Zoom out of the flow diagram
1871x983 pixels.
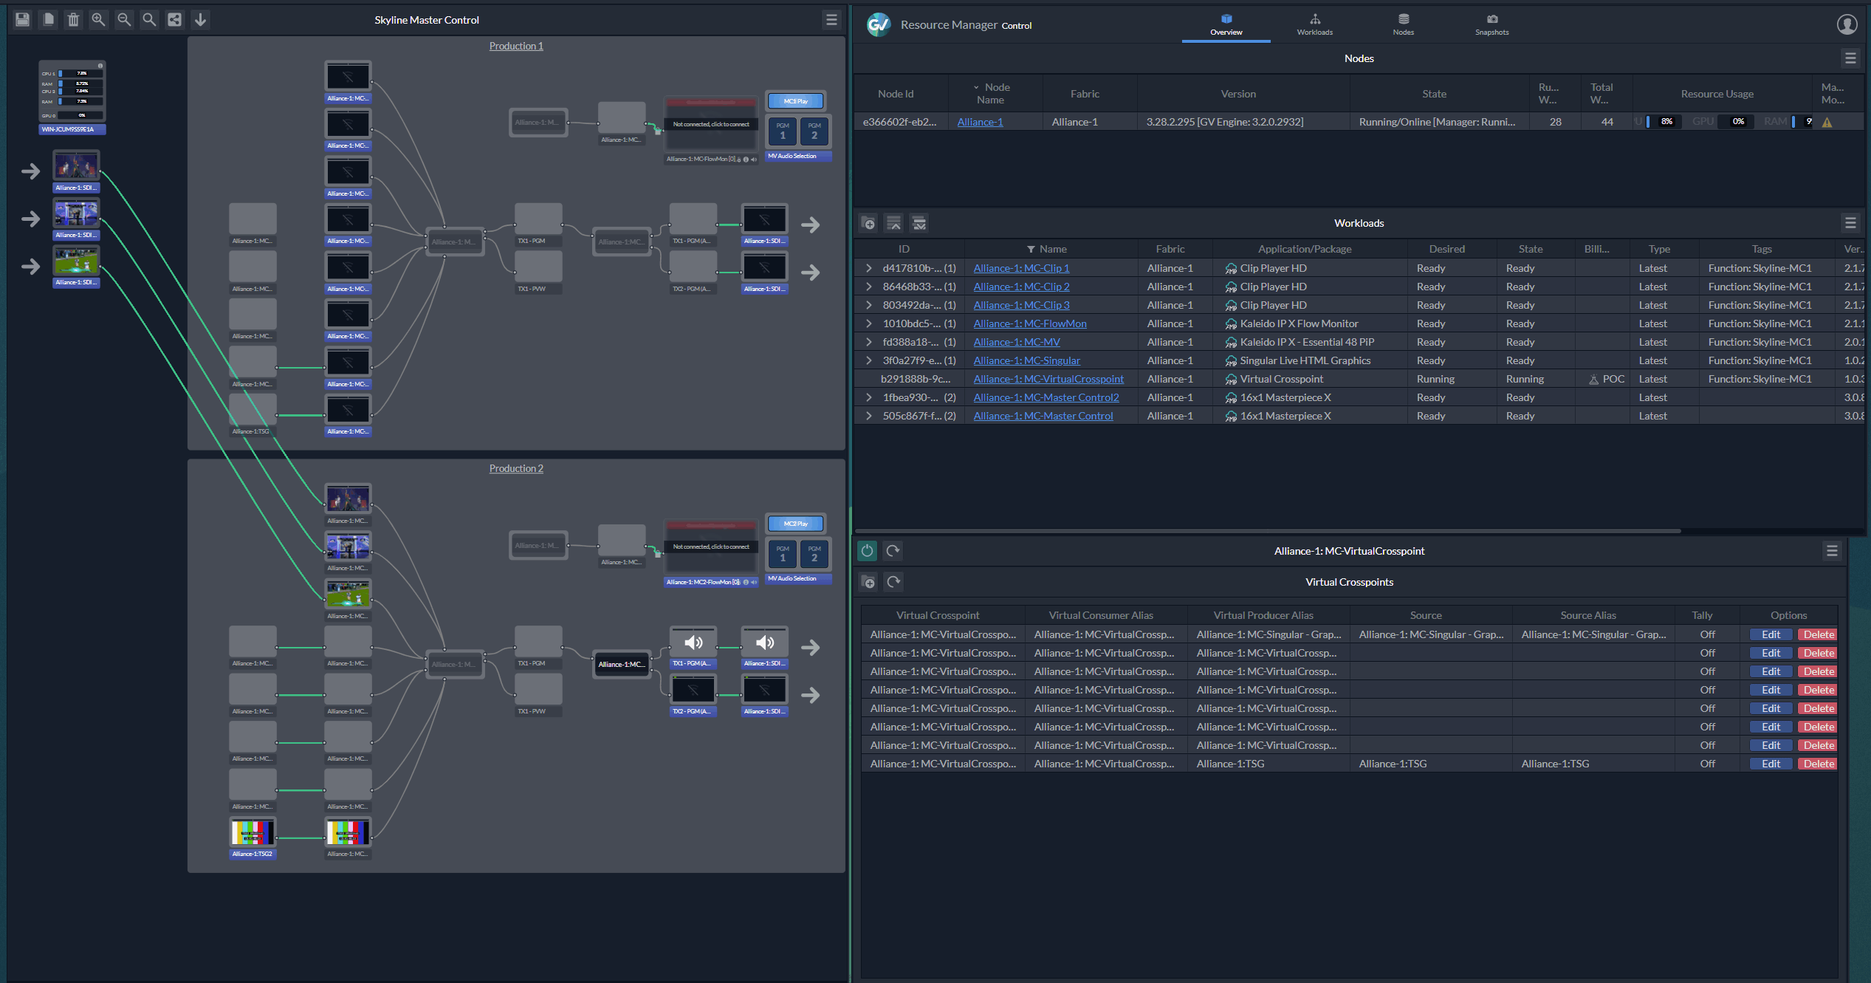124,19
